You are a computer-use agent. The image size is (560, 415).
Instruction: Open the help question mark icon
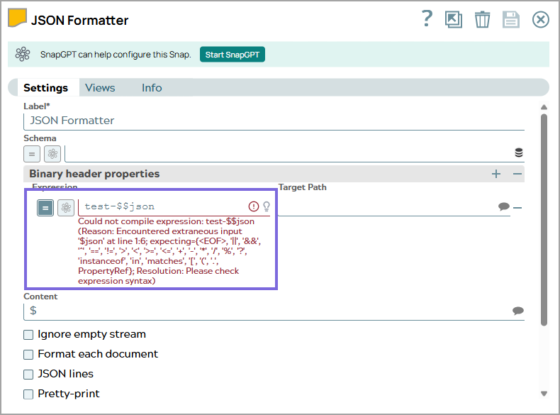426,18
